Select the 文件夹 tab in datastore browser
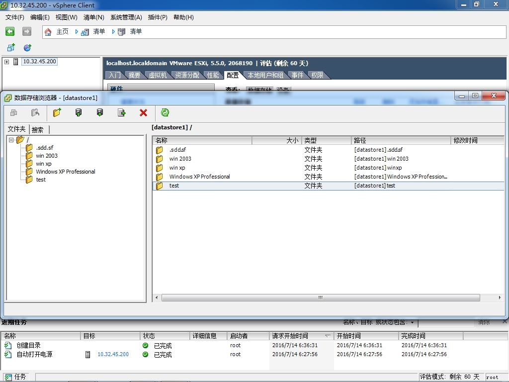This screenshot has height=382, width=509. point(16,129)
